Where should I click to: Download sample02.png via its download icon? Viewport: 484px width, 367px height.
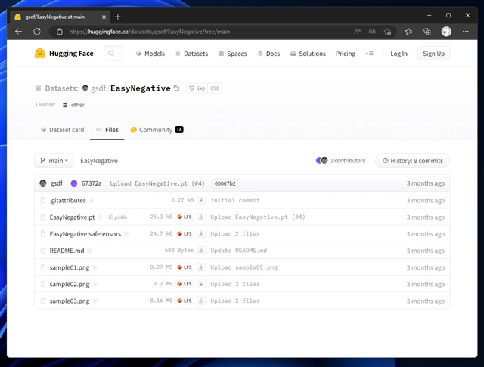pos(201,284)
